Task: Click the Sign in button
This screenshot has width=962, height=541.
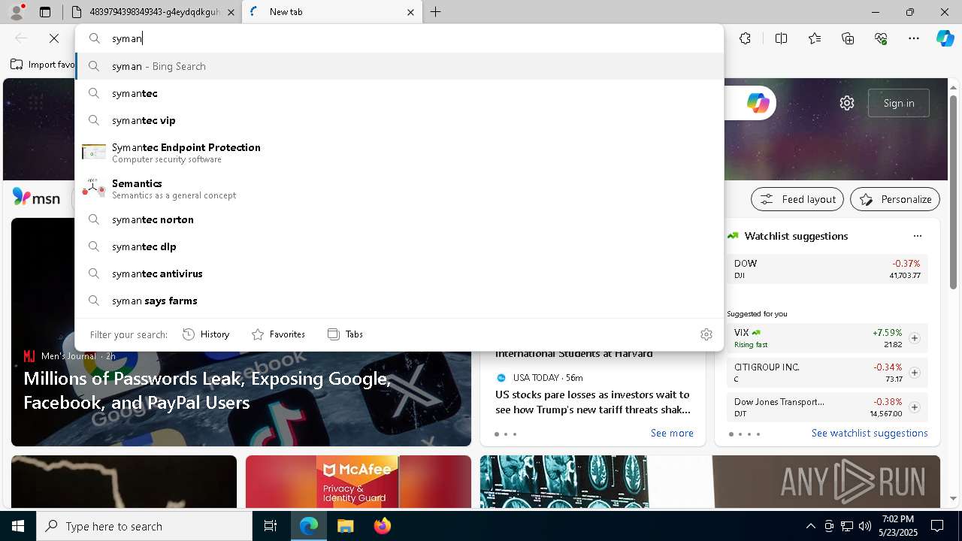Action: (899, 103)
